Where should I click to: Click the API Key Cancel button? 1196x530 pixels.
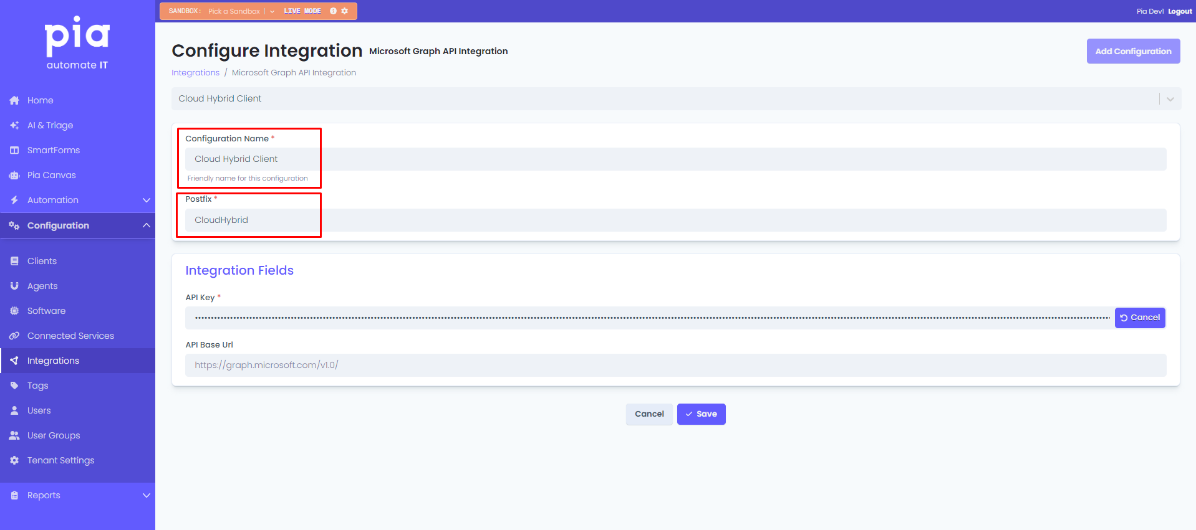1140,318
